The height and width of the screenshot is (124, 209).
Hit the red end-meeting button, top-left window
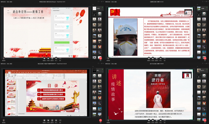[100, 58]
